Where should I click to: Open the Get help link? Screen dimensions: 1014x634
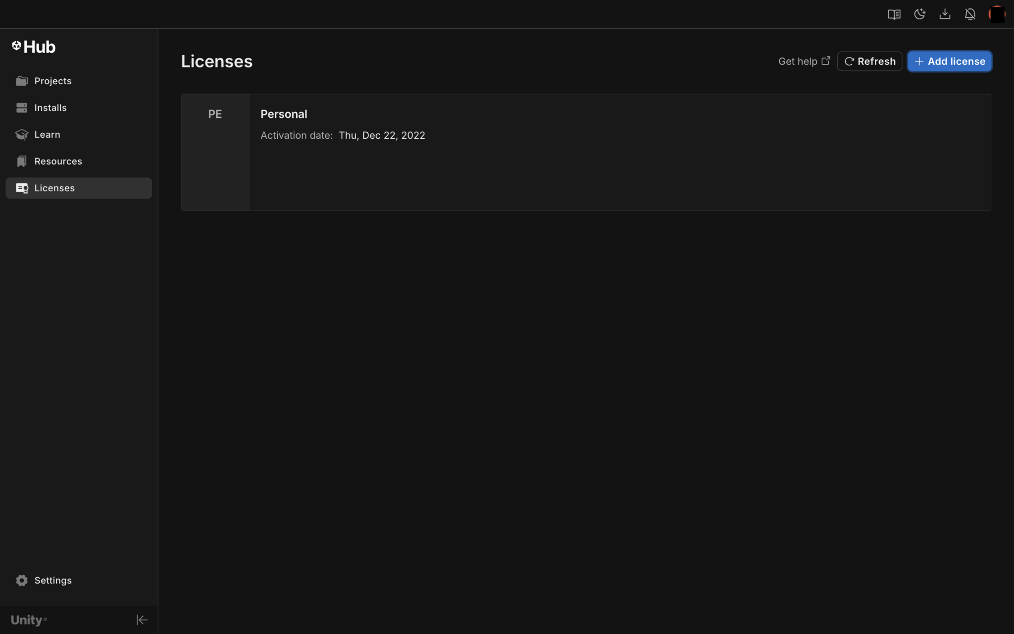pyautogui.click(x=804, y=61)
